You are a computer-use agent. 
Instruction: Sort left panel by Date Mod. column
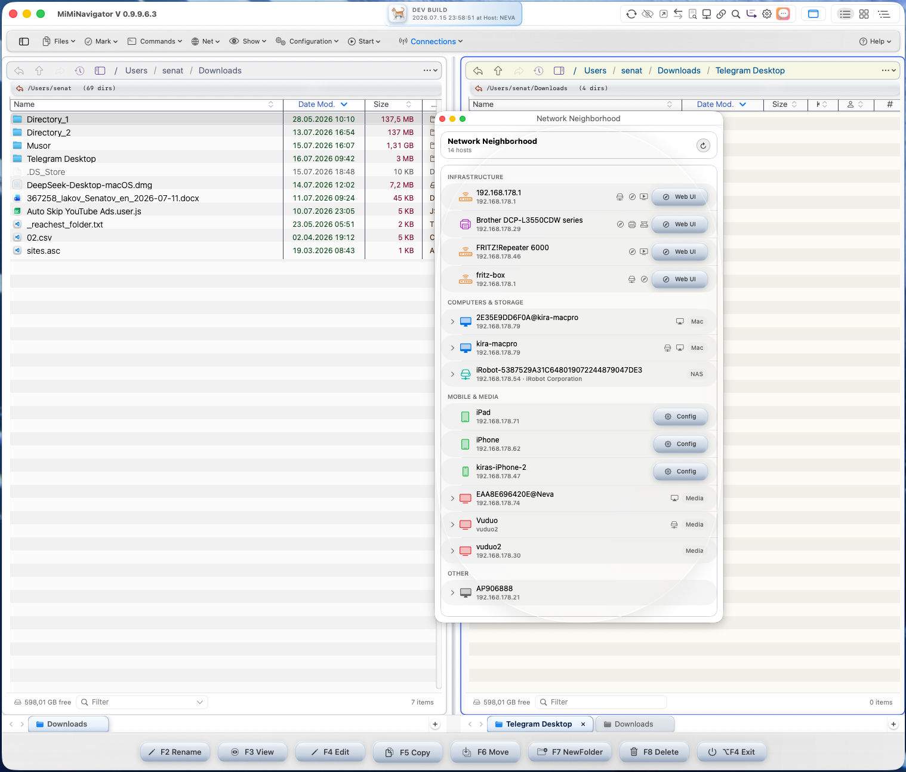click(x=322, y=104)
